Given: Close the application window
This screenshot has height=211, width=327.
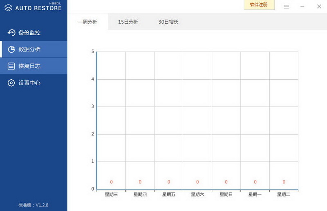Looking at the screenshot, I should pyautogui.click(x=319, y=7).
